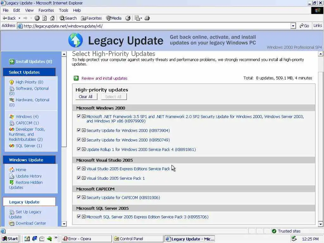Viewport: 324px width, 243px height.
Task: Open the File menu
Action: [x=6, y=10]
